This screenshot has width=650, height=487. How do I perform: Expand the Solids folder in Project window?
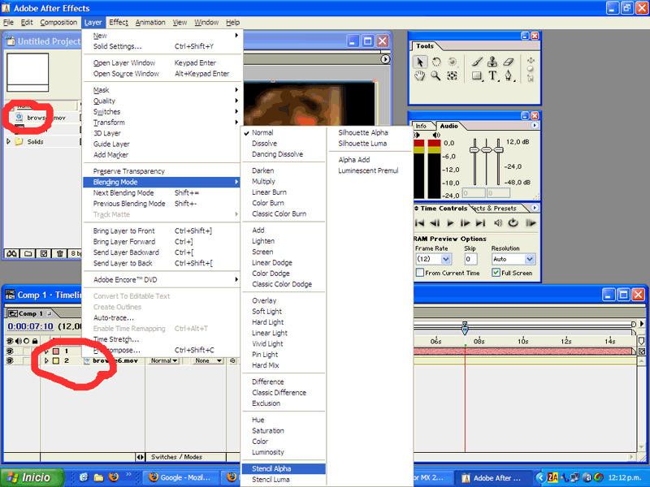8,141
